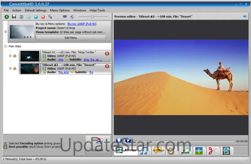Click the green add file button
Viewport: 251px width, 164px height.
pos(6,17)
